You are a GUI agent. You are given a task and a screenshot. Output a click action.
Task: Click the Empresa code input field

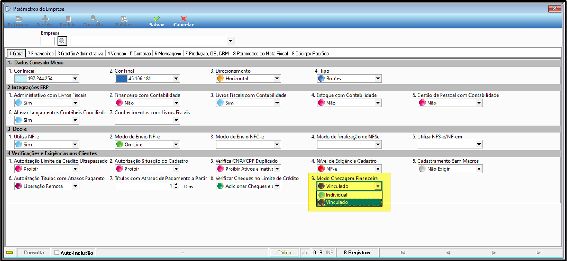pyautogui.click(x=48, y=41)
